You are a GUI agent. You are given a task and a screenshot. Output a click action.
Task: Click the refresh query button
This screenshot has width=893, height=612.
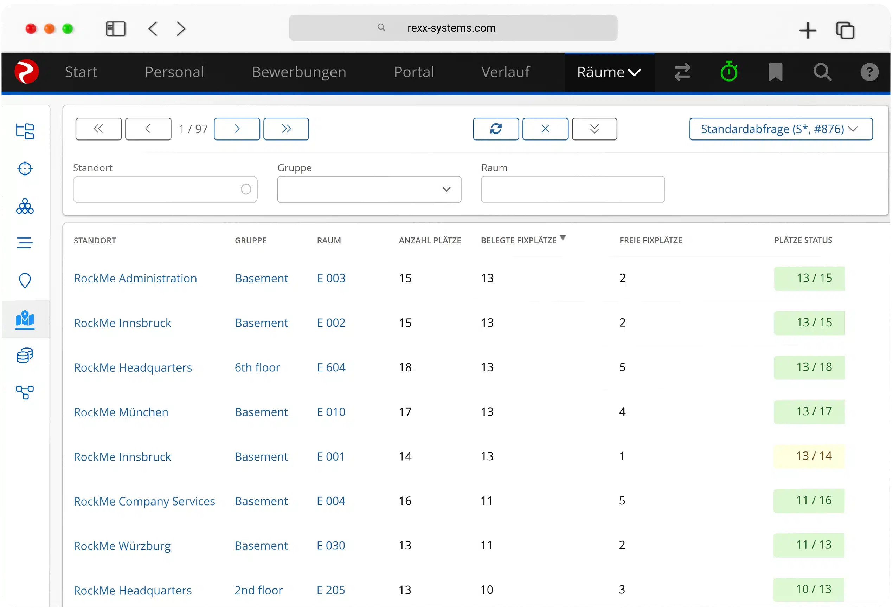pyautogui.click(x=496, y=129)
